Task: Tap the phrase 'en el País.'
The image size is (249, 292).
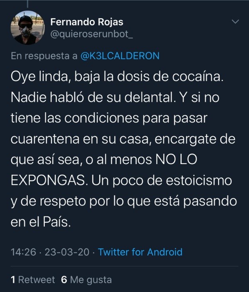Action: pyautogui.click(x=41, y=222)
